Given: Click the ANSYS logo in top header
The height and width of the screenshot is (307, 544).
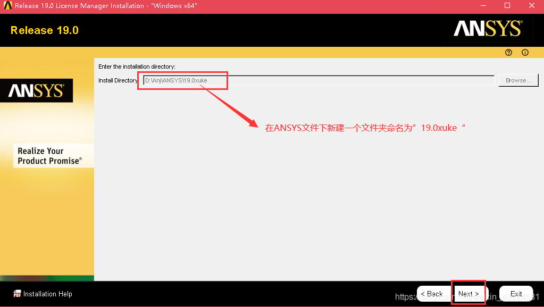Looking at the screenshot, I should (488, 29).
